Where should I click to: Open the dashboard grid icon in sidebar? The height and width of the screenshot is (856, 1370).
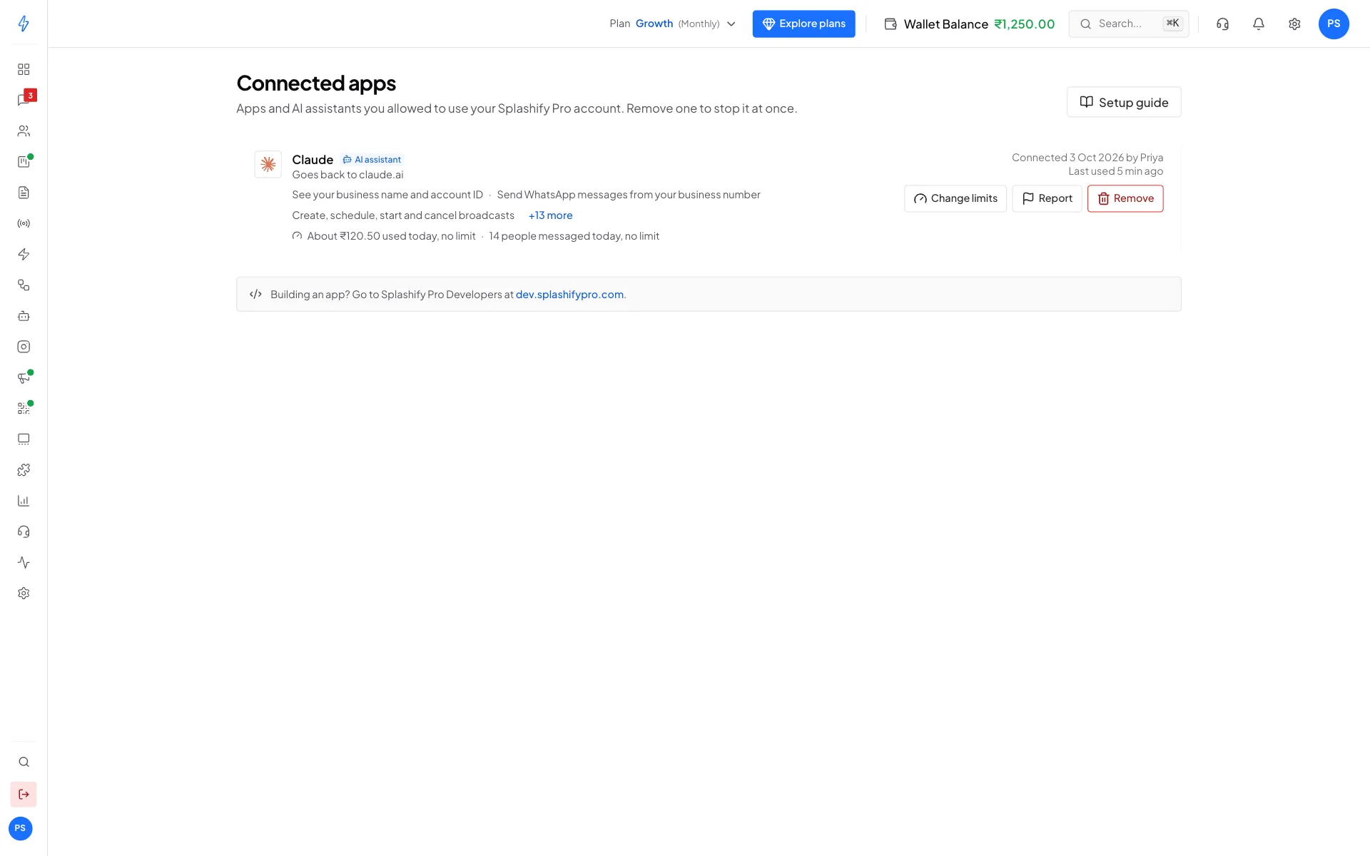pyautogui.click(x=24, y=69)
